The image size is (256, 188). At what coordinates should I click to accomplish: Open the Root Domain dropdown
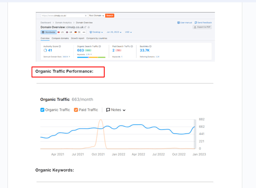coord(96,16)
